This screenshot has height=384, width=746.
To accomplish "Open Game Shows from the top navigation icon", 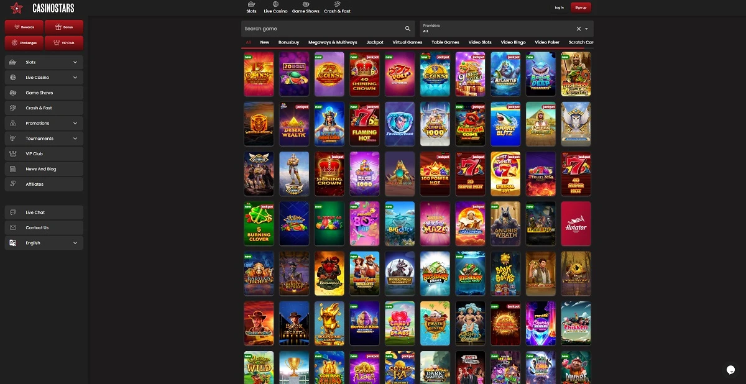I will click(306, 4).
